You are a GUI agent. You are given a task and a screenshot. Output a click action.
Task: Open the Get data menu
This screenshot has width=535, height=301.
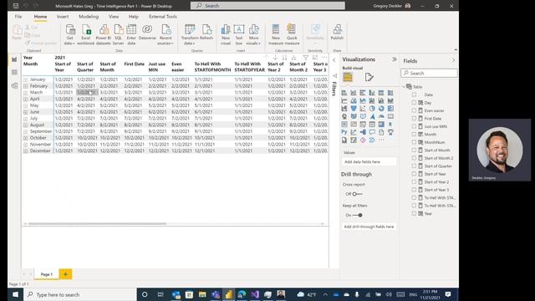point(69,35)
